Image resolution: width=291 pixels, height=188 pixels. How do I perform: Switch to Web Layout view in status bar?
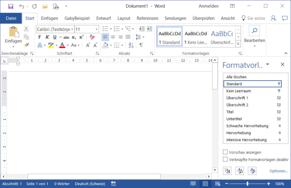(218, 184)
